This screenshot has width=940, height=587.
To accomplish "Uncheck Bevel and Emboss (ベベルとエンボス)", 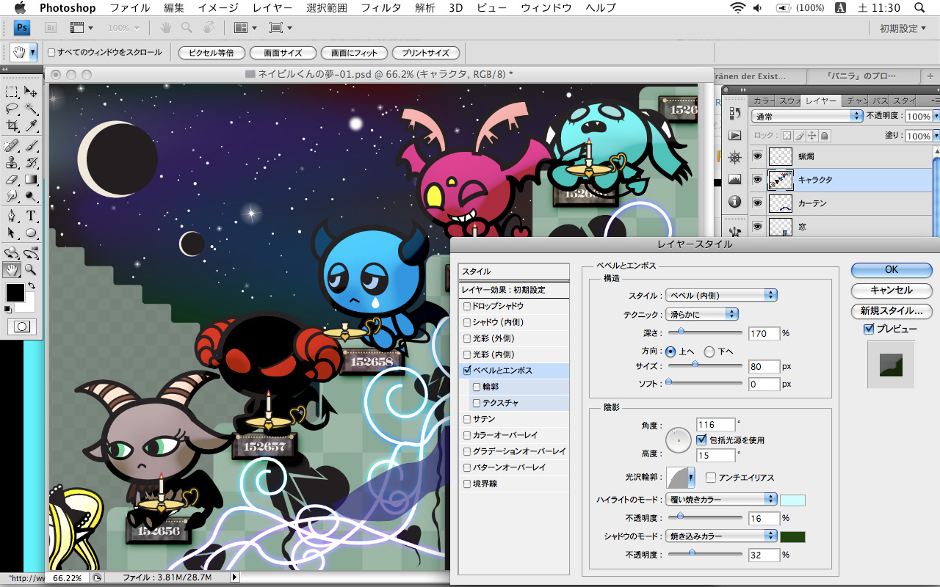I will [467, 371].
